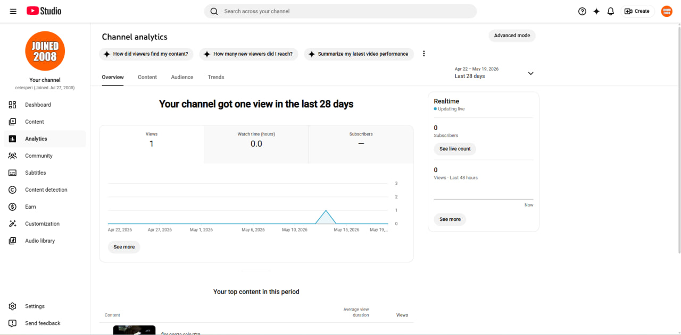Open the notifications bell
The image size is (681, 335).
tap(611, 11)
